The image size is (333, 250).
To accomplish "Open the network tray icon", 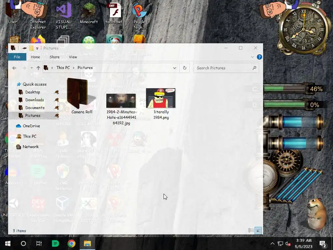I will click(280, 243).
